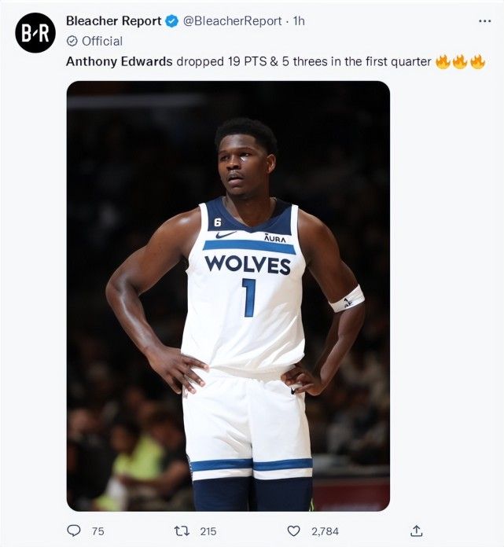
Task: Open the @BleacherReport handle link
Action: coord(233,21)
